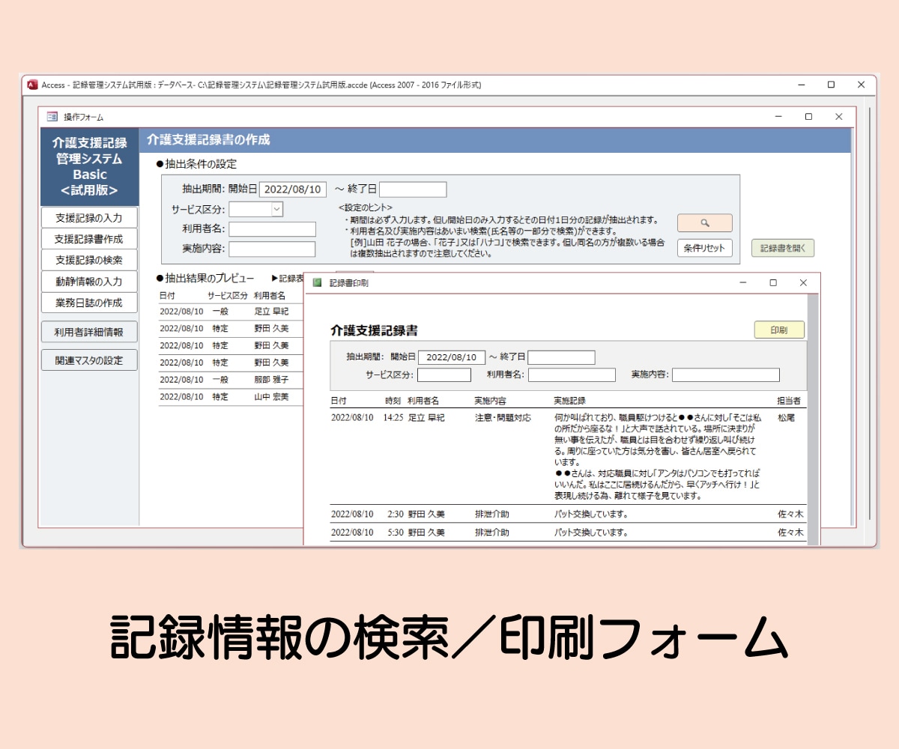Click the 実施記録 column header
Viewport: 899px width, 749px height.
coord(569,401)
